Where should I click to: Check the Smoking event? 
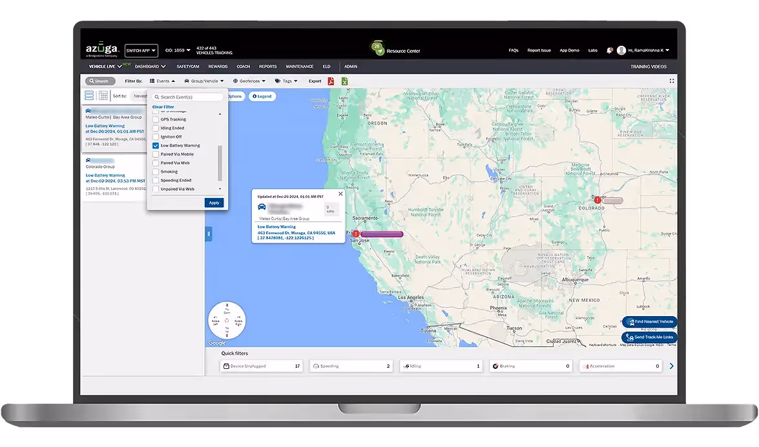point(156,172)
